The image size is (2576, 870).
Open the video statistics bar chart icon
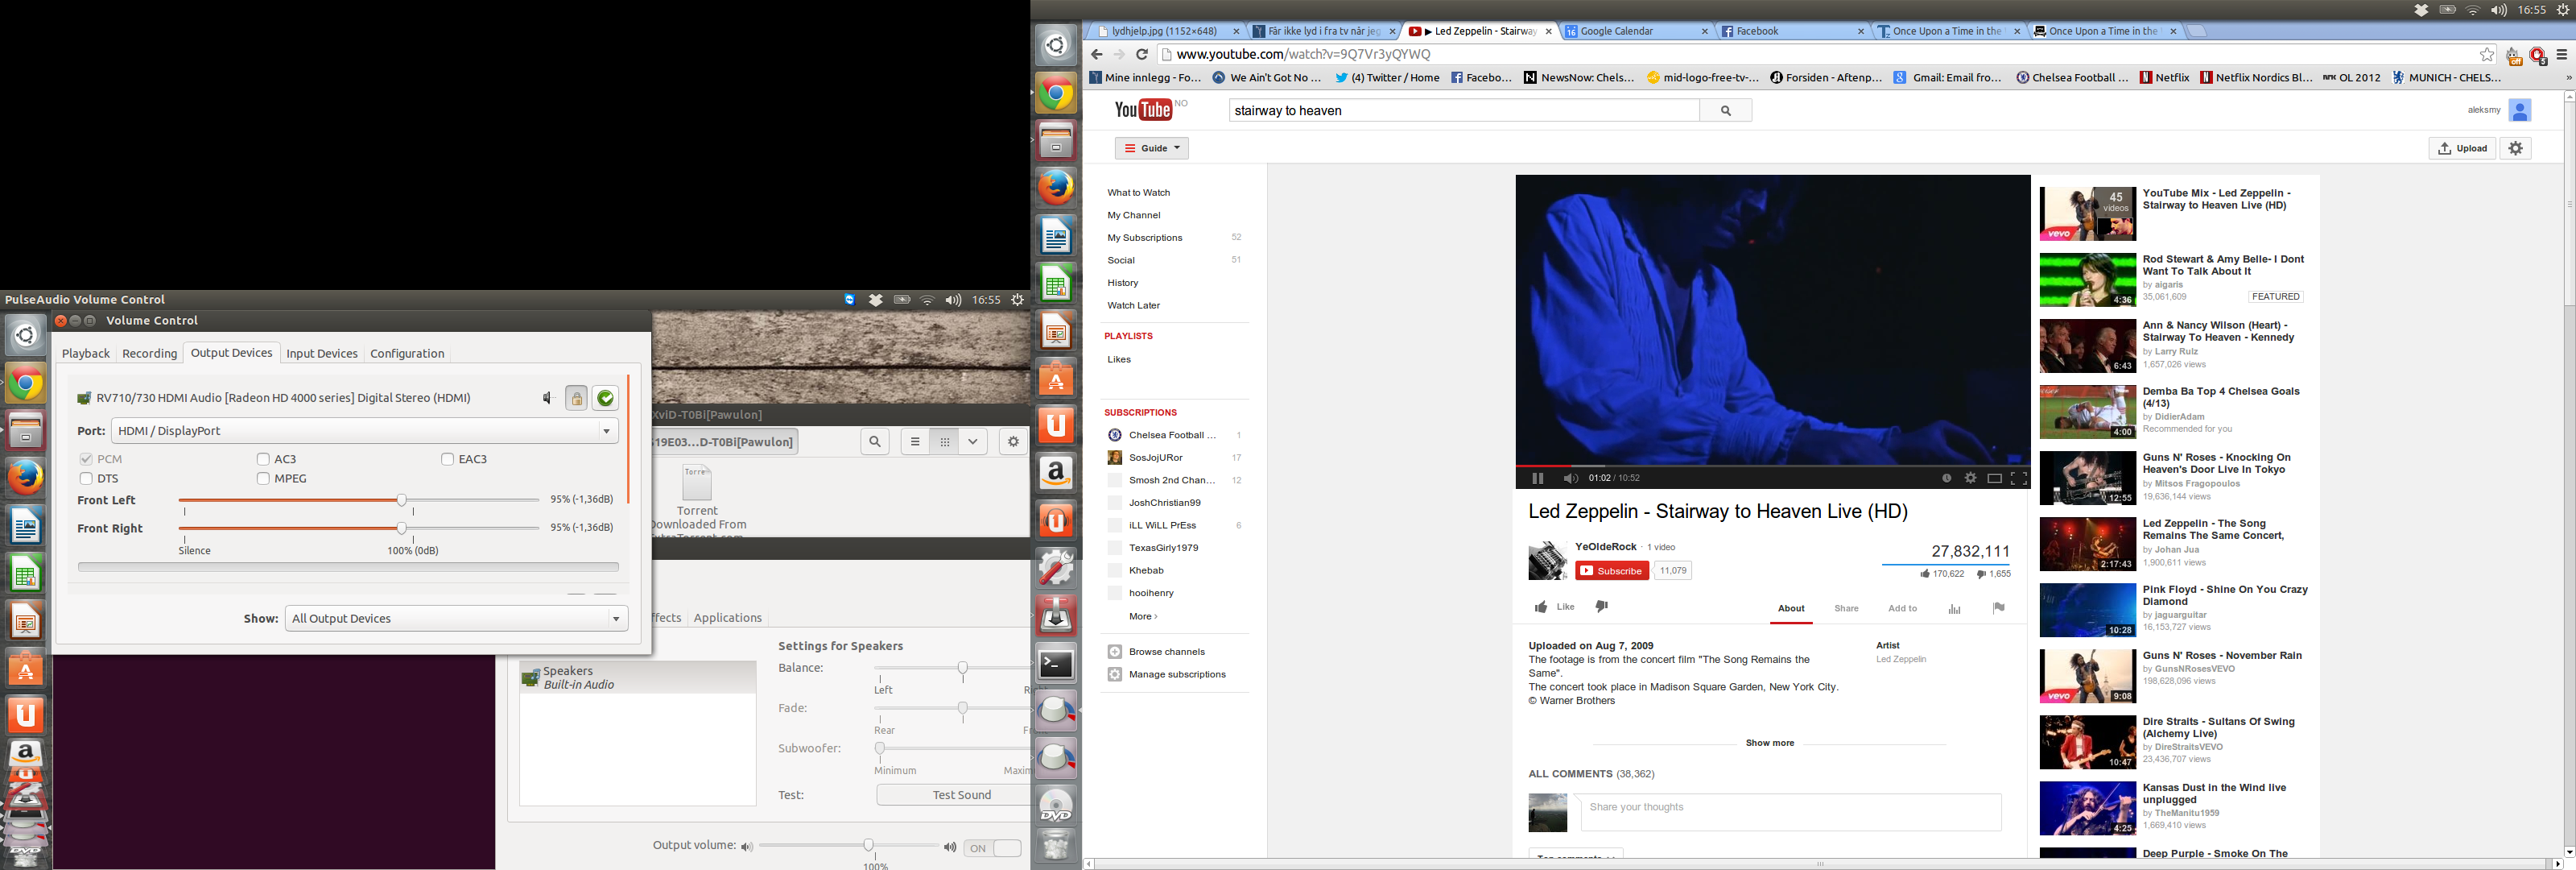[1954, 609]
